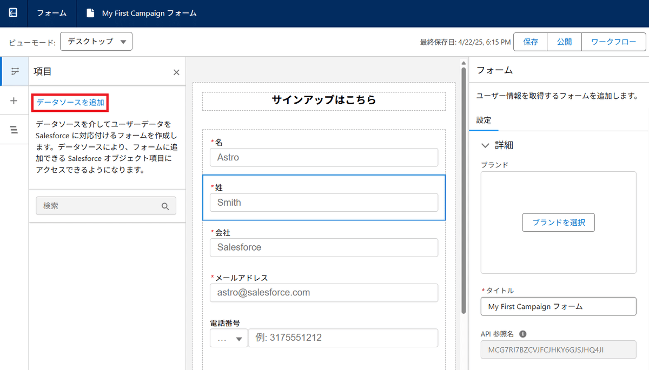Click the 会社 input containing Salesforce

324,247
